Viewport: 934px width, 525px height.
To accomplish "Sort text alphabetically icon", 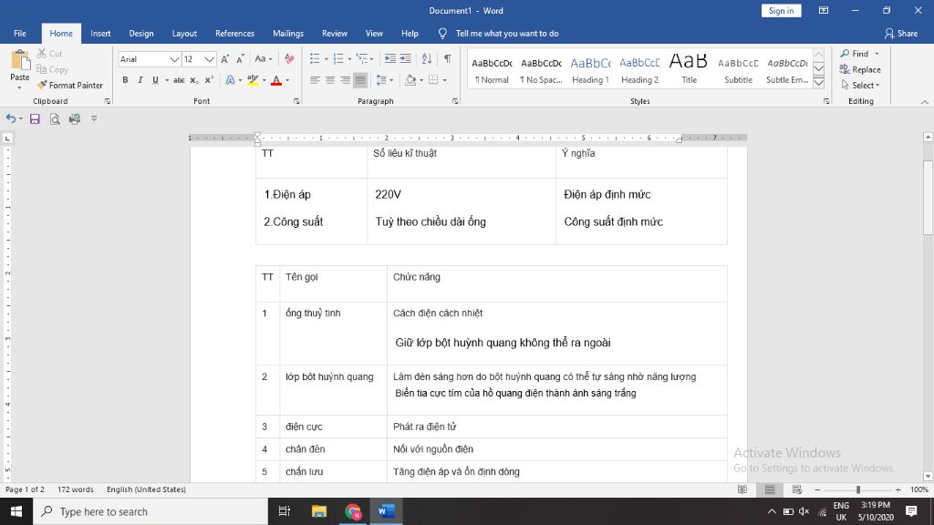I will (x=427, y=58).
